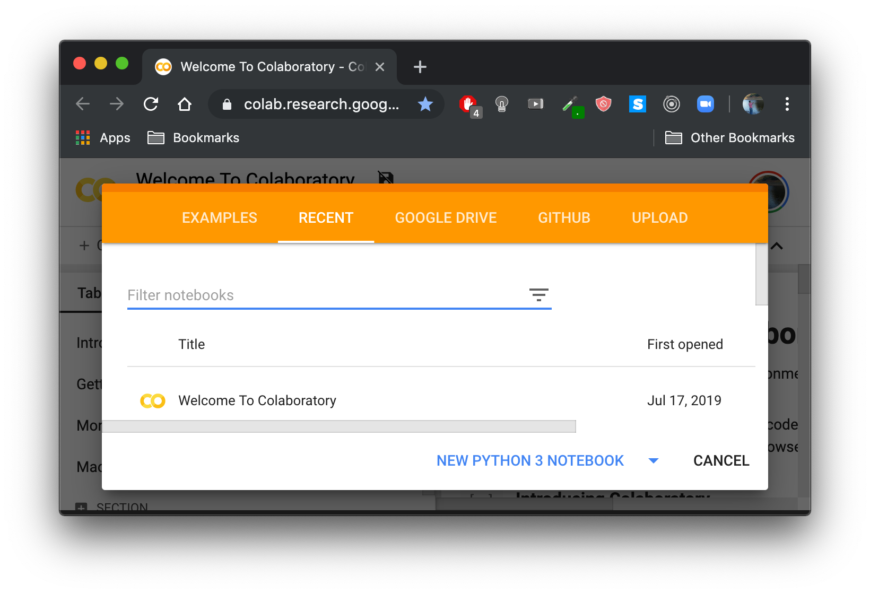
Task: Sort by the Title column header
Action: point(192,344)
